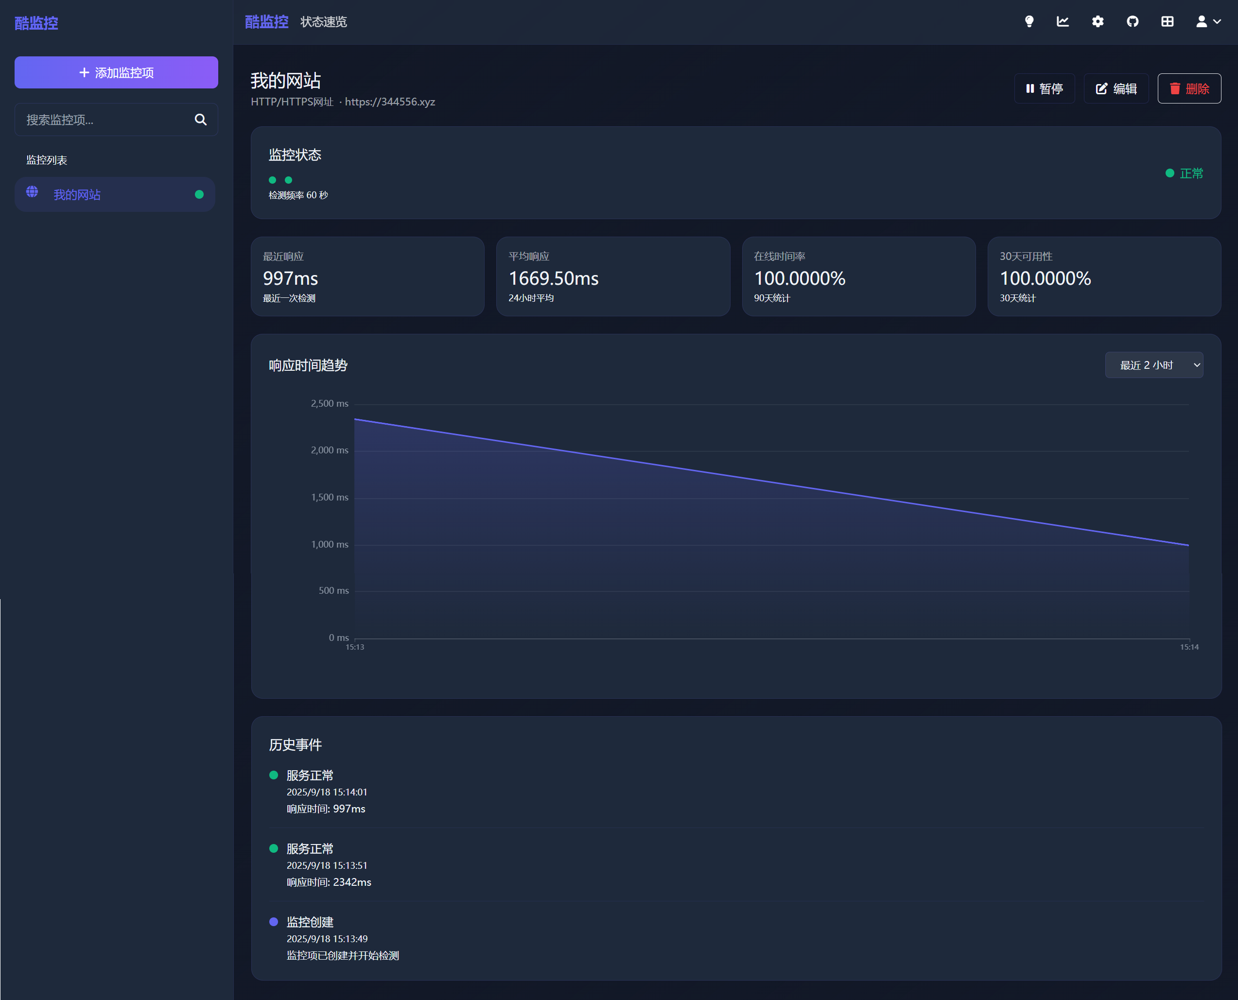This screenshot has height=1000, width=1238.
Task: Click globe icon beside 我的网站
Action: [x=32, y=192]
